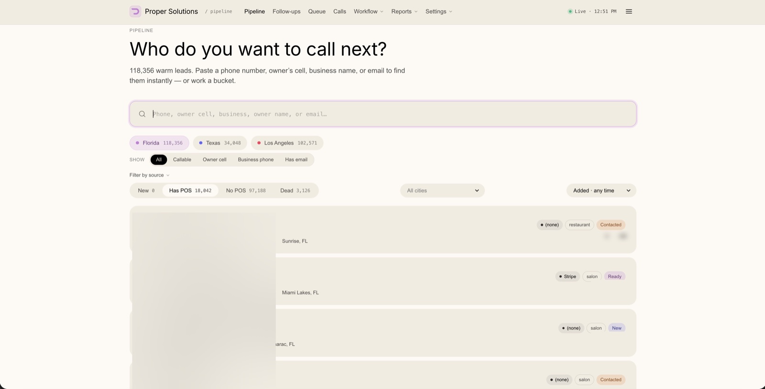
Task: Open the All cities dropdown
Action: pyautogui.click(x=443, y=191)
